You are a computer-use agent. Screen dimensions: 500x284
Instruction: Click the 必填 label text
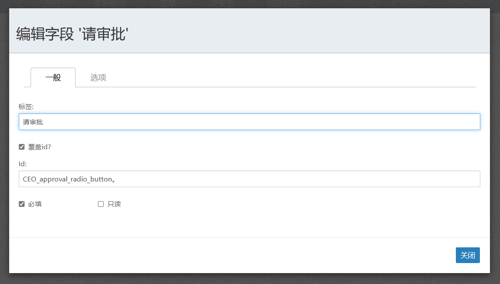pyautogui.click(x=35, y=204)
